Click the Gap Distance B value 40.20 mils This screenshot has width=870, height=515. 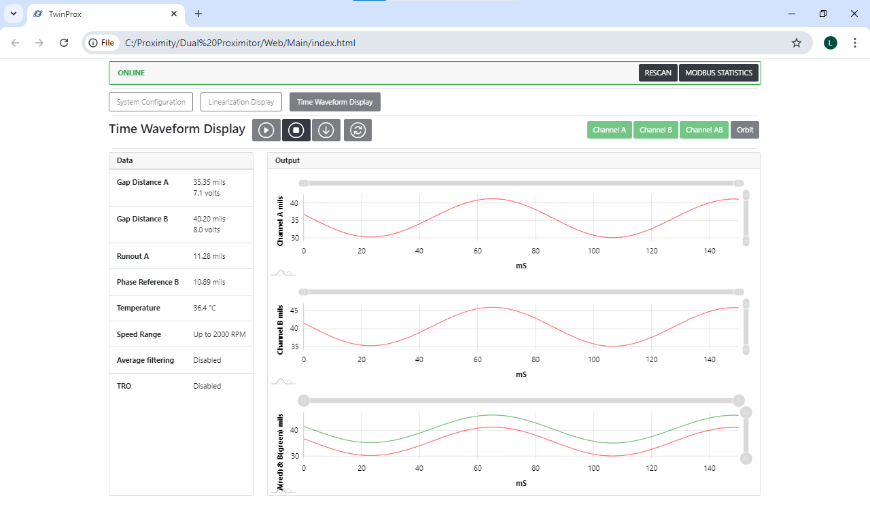click(209, 219)
